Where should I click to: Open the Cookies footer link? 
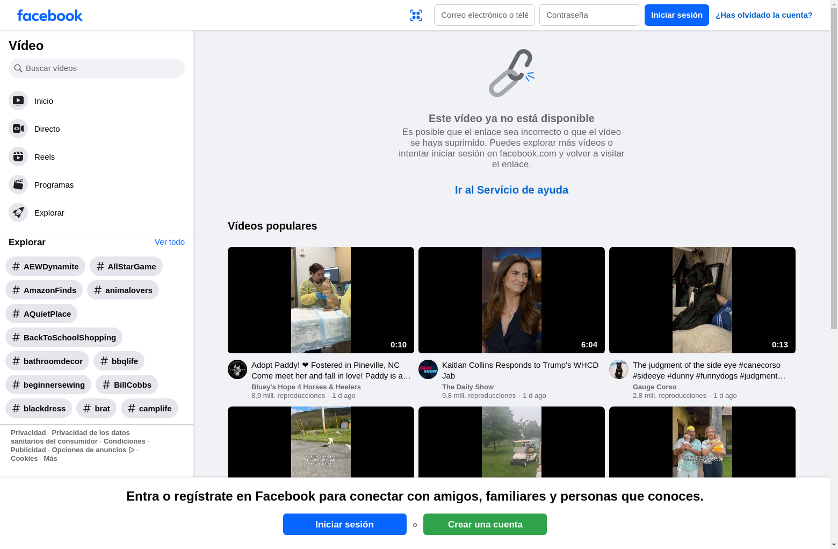pos(24,459)
